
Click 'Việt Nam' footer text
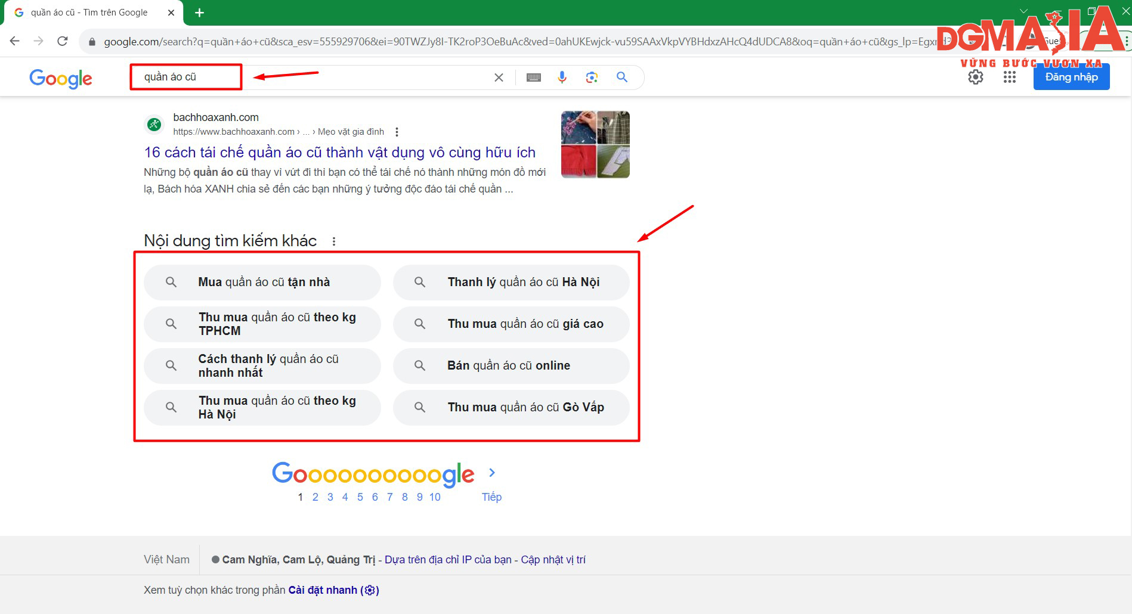coord(166,560)
